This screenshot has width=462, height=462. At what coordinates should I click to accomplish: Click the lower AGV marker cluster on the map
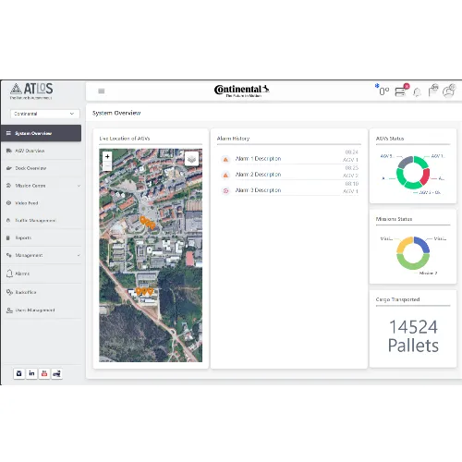click(144, 291)
